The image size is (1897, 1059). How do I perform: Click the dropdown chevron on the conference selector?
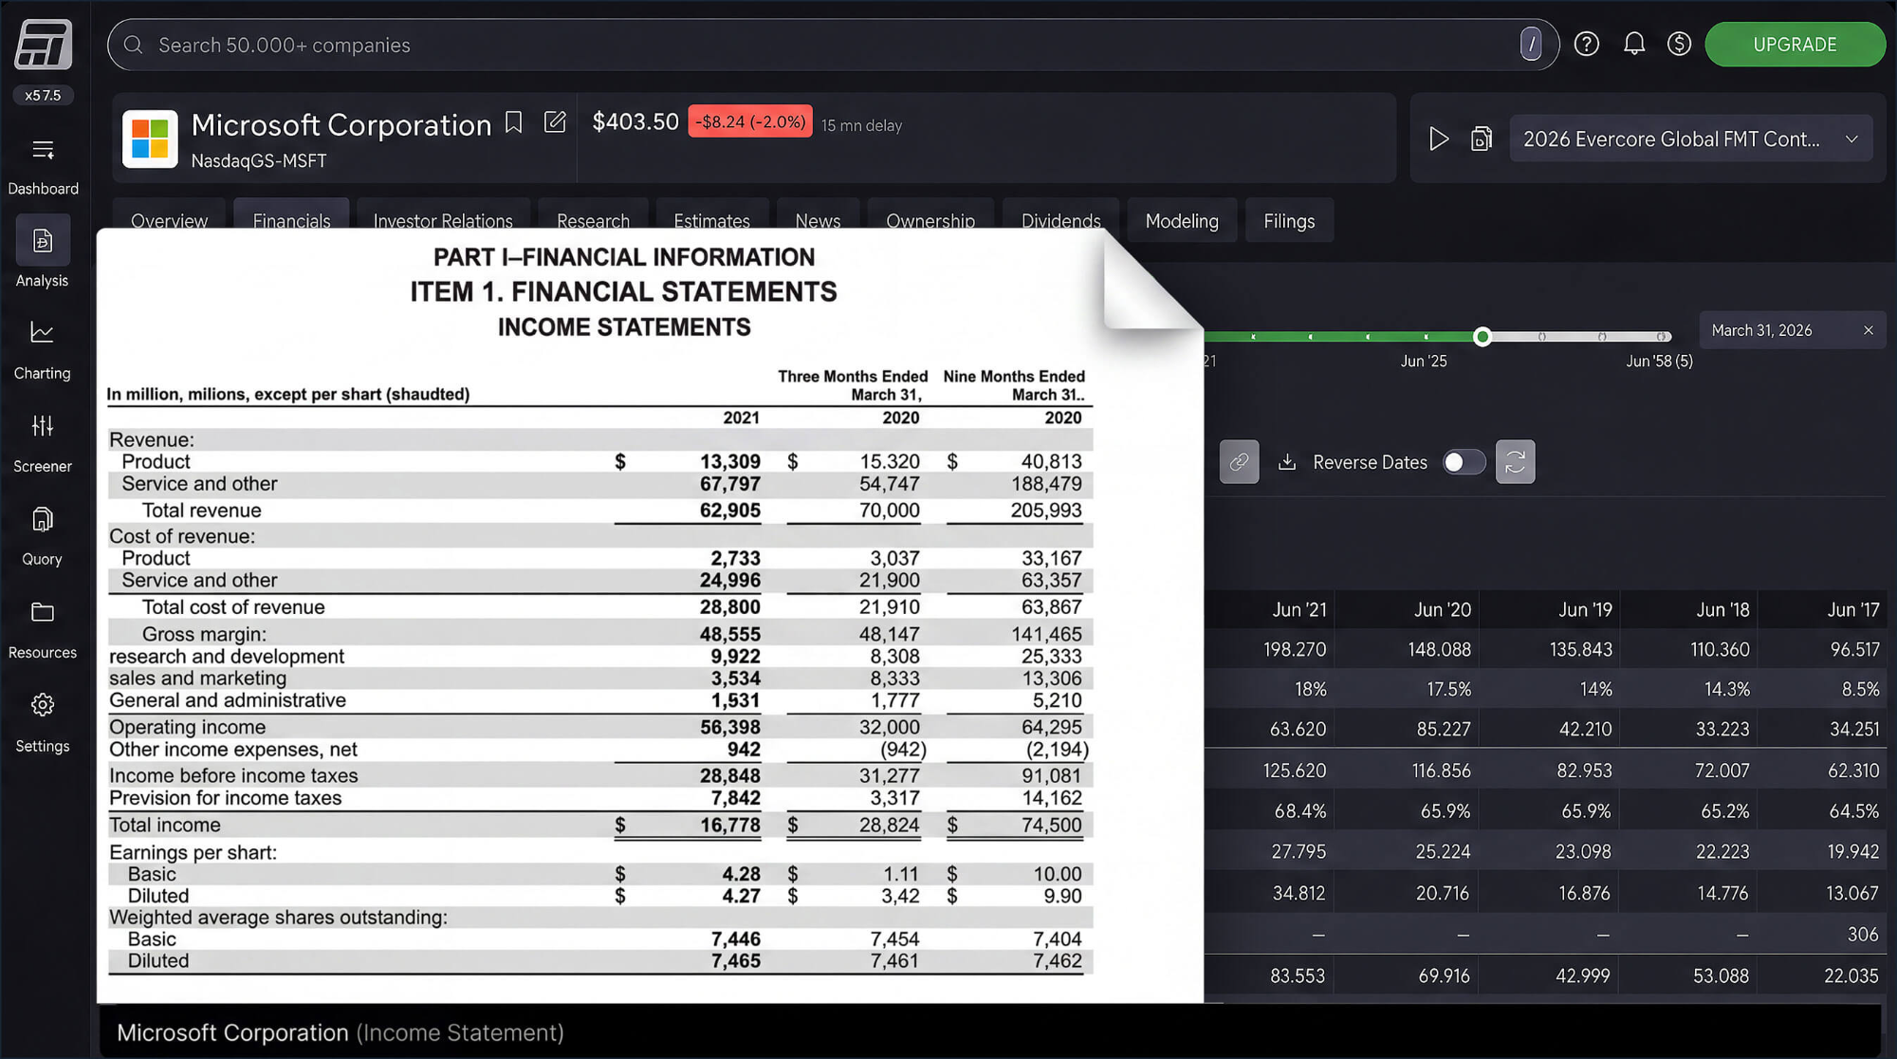[x=1851, y=139]
